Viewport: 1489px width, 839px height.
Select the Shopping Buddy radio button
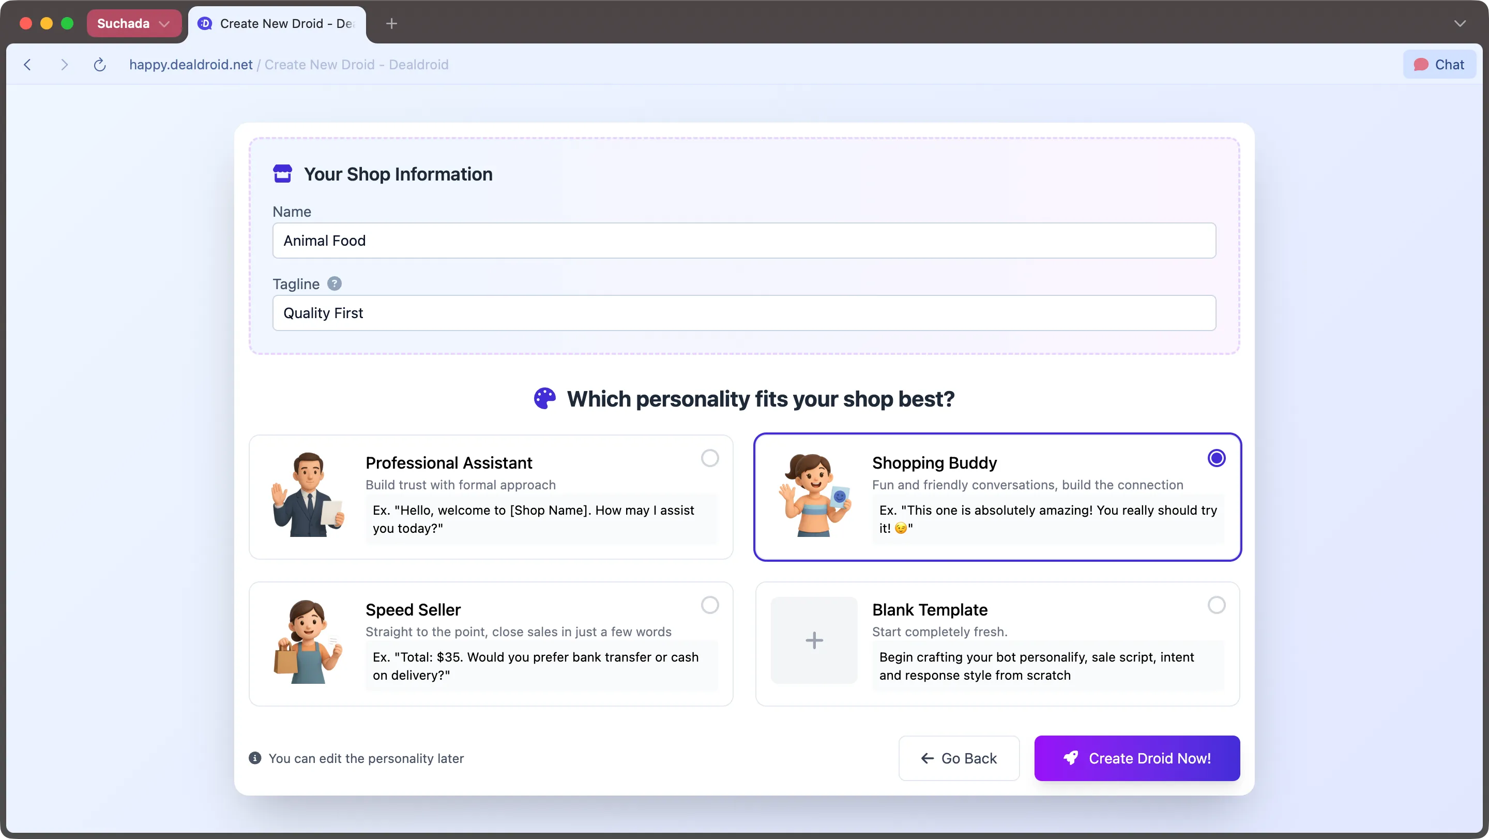[x=1216, y=458]
